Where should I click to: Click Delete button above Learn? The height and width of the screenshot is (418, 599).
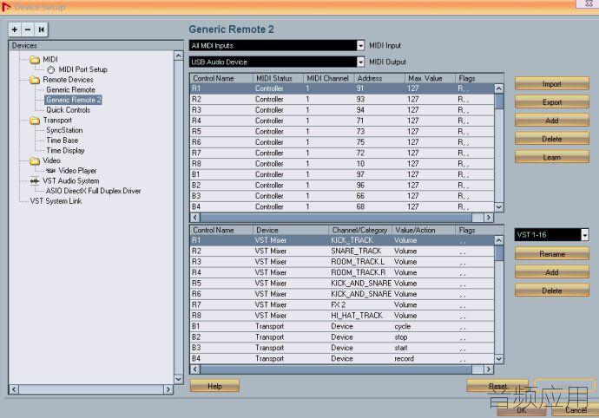[551, 139]
